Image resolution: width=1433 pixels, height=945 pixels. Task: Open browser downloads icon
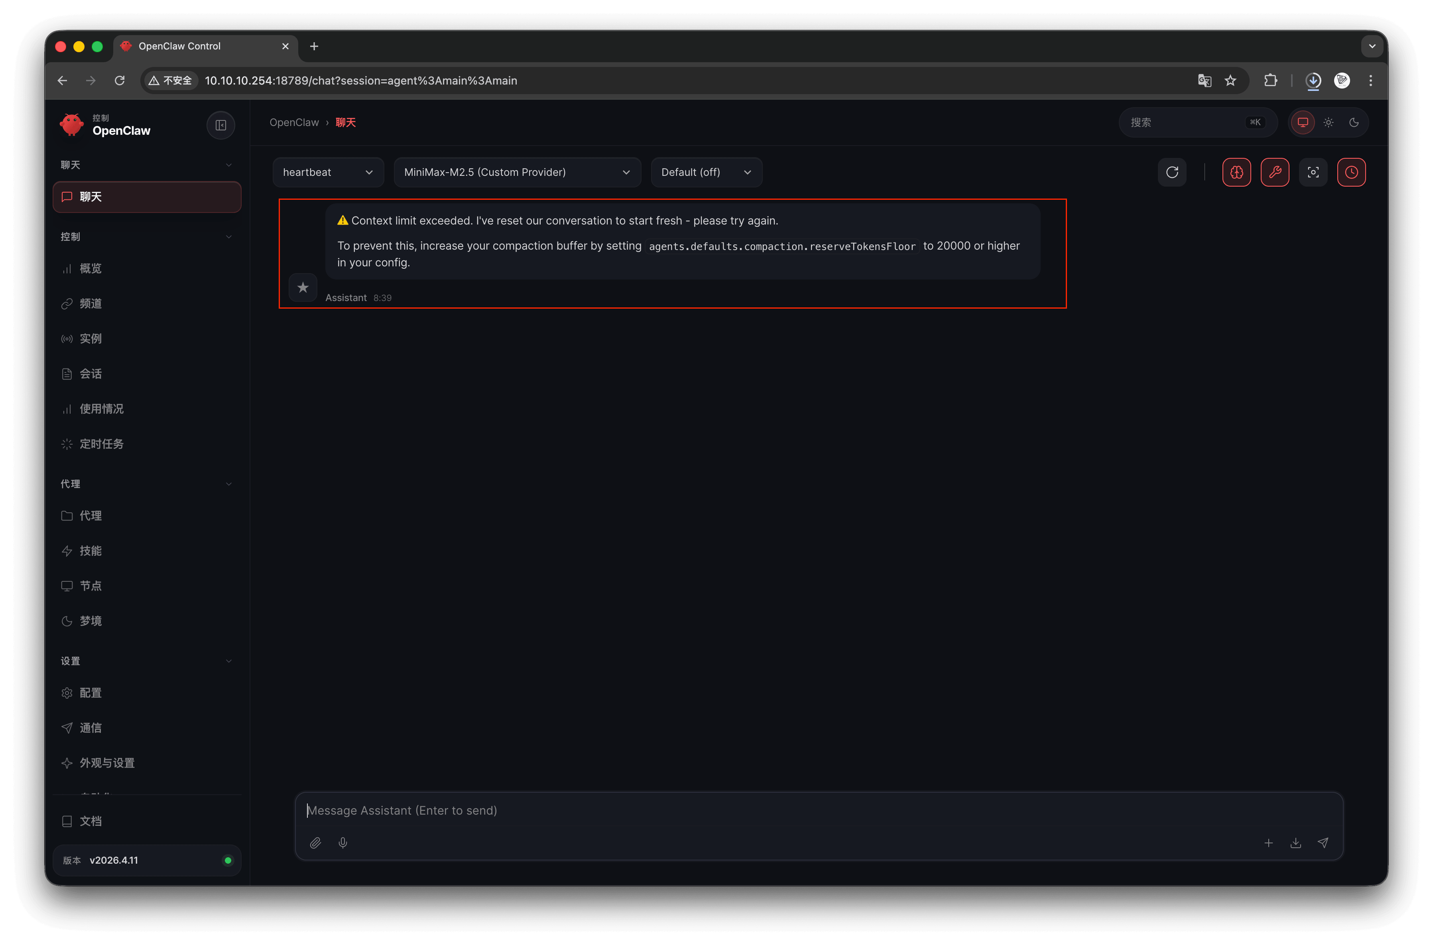tap(1313, 81)
